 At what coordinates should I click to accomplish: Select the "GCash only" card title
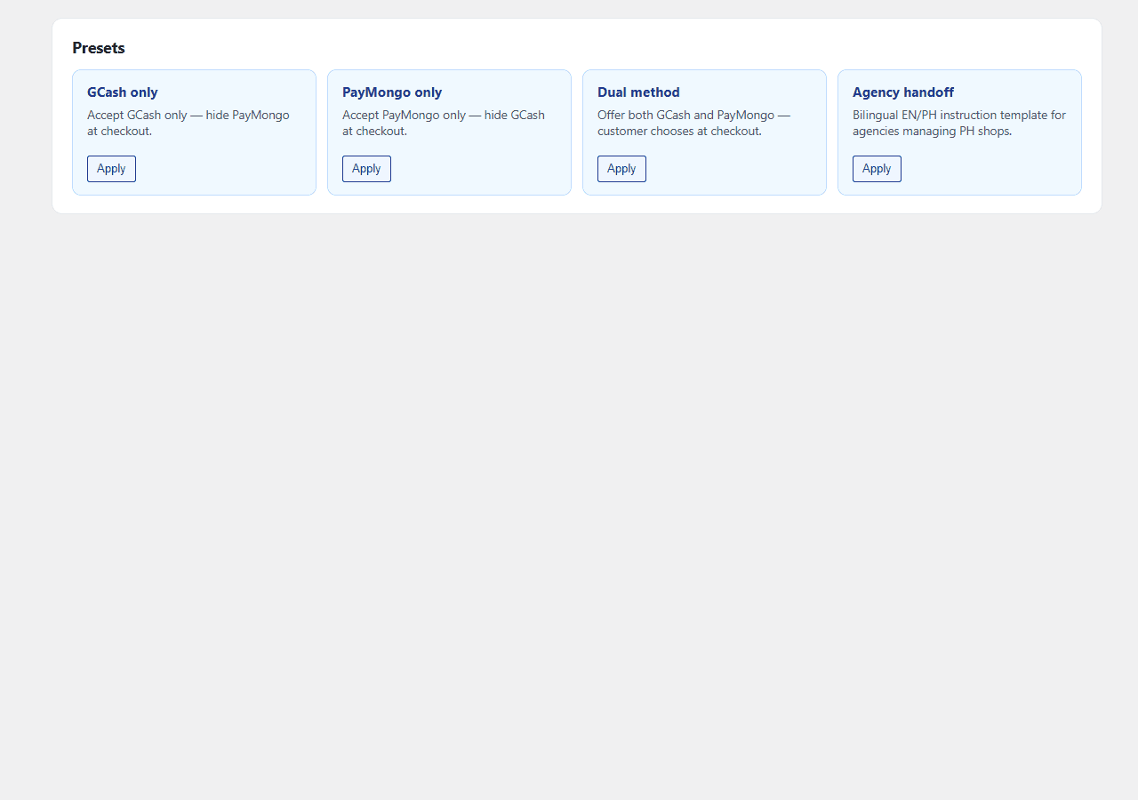(123, 92)
